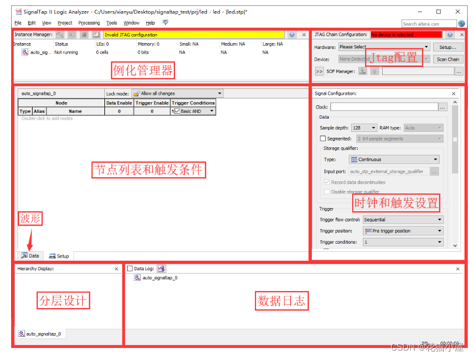
Task: Click 'Double-click to add nodes' hint text
Action: tap(47, 119)
